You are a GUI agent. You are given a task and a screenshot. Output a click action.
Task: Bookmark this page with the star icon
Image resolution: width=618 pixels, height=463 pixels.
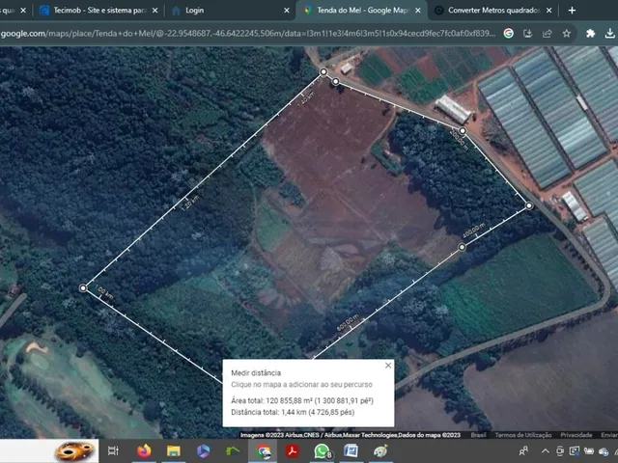point(567,34)
